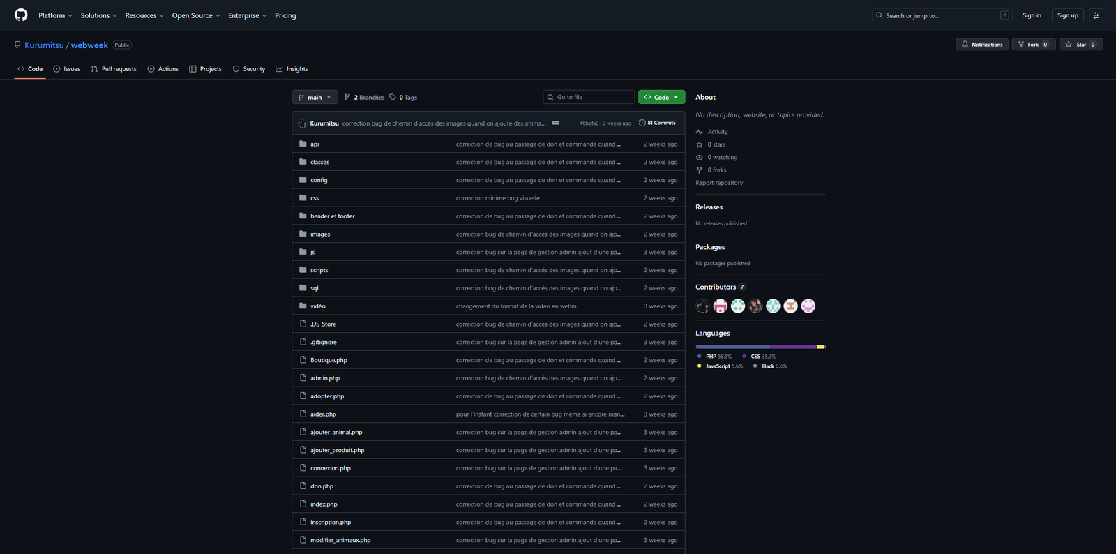Expand the Enterprise menu
The width and height of the screenshot is (1116, 554).
pyautogui.click(x=247, y=15)
